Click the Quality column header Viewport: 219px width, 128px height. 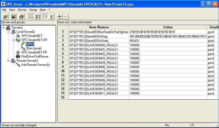[x=213, y=27]
